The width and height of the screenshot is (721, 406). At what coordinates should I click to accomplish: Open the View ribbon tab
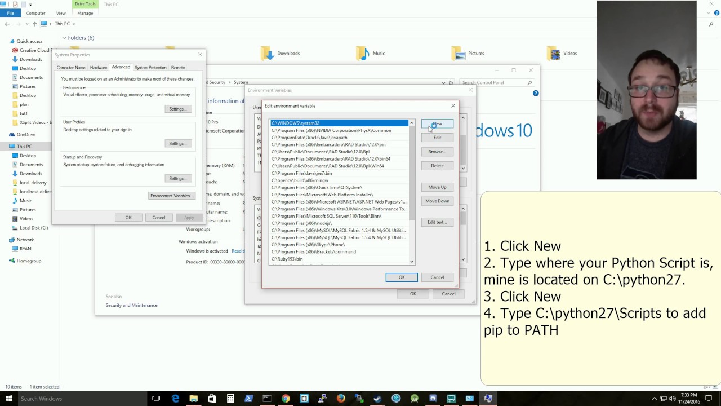click(61, 13)
